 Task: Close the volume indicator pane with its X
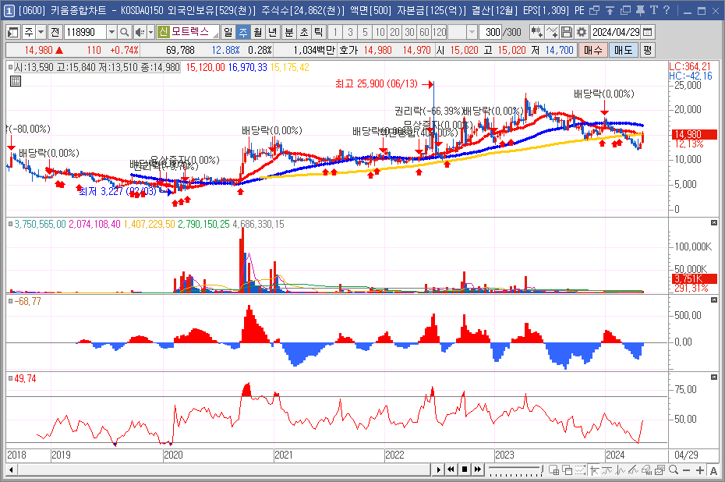click(x=713, y=223)
